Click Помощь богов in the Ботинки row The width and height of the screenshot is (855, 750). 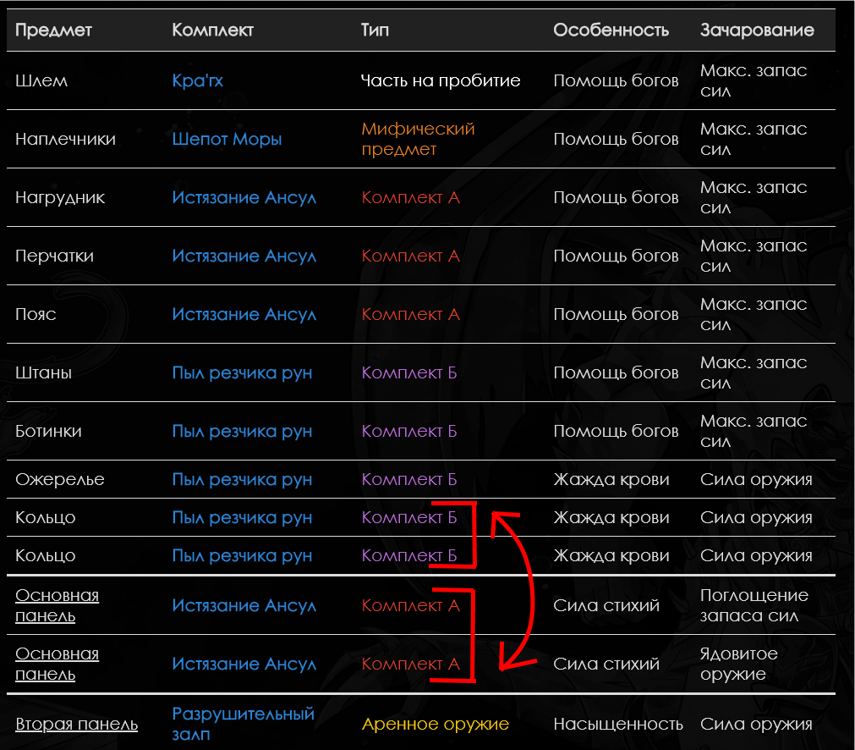click(617, 431)
